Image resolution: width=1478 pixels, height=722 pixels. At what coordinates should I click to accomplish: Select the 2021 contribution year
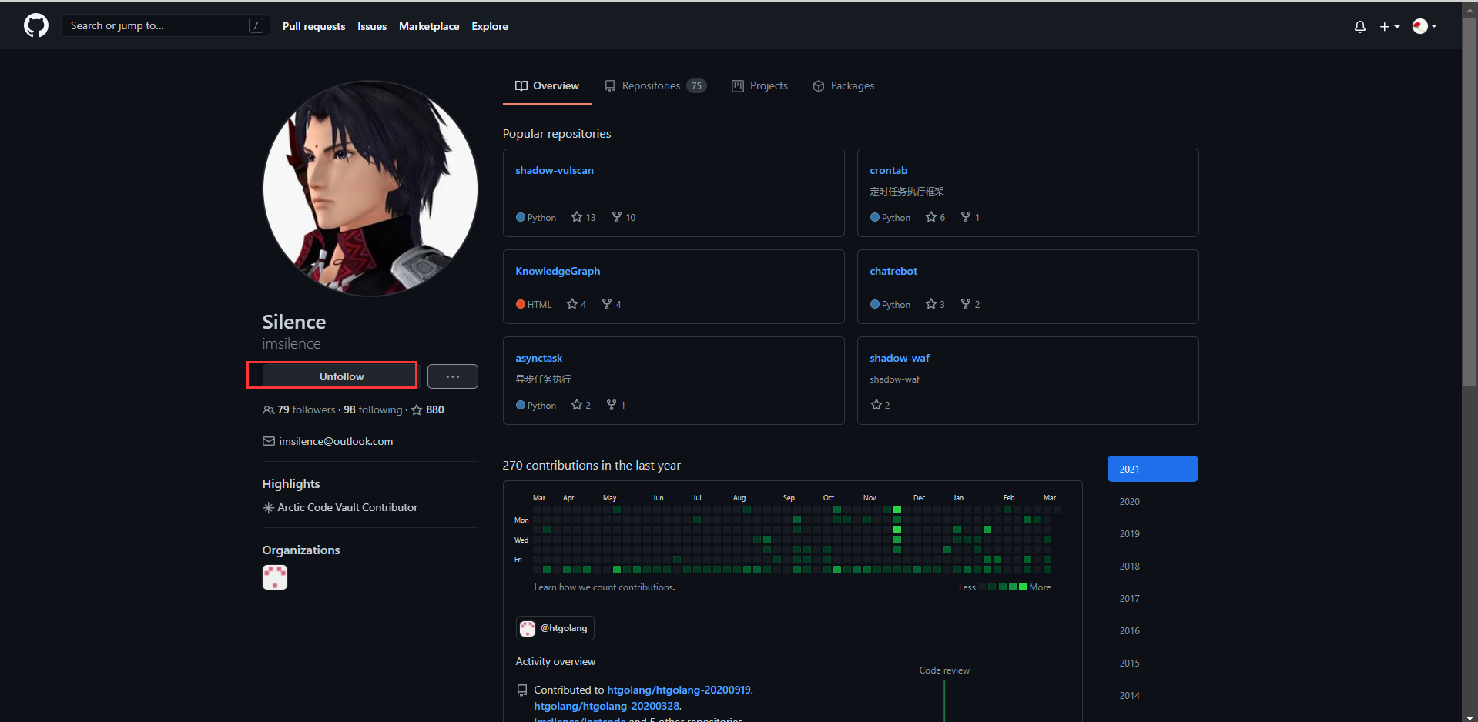1152,469
